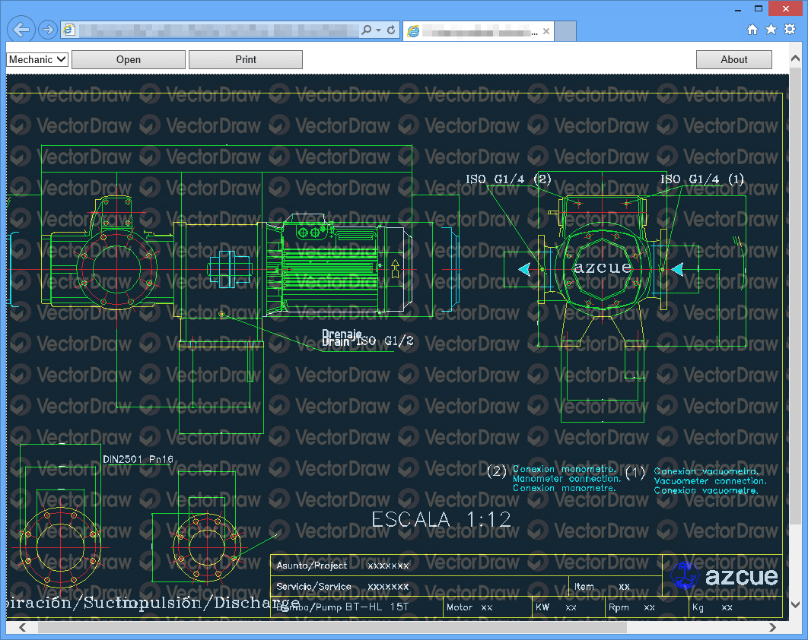808x640 pixels.
Task: Click 'azcue' text on pump front view
Action: coord(603,268)
